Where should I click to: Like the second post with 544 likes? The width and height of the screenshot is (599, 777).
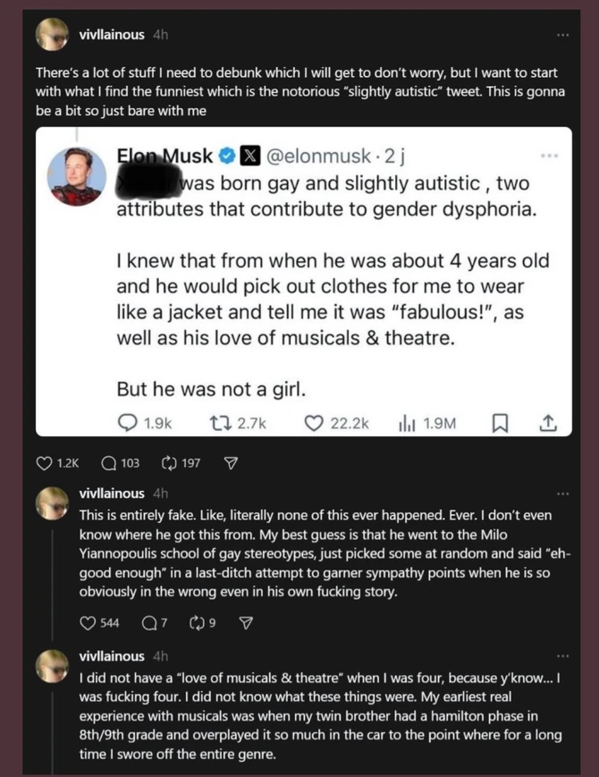[88, 622]
